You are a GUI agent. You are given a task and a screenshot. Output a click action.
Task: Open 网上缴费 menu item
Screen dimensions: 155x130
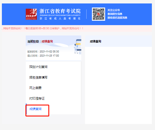(x=35, y=88)
